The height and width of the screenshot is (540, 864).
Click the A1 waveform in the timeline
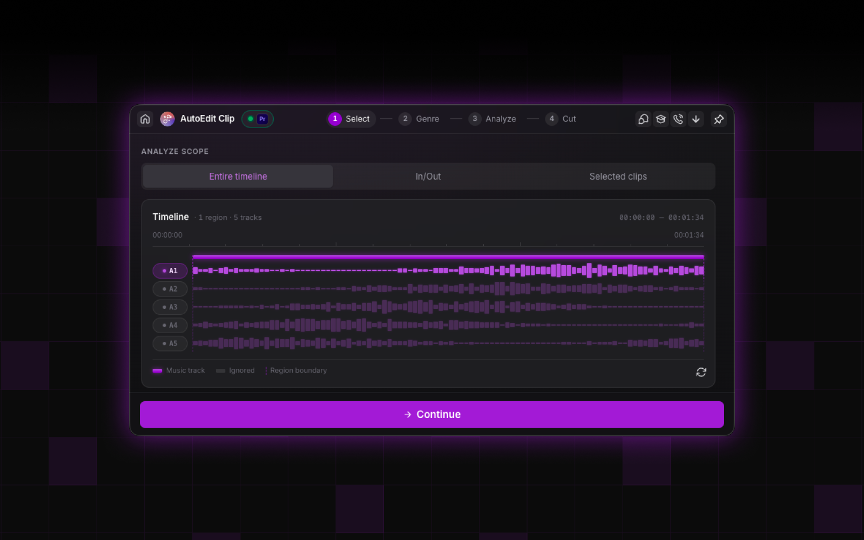pyautogui.click(x=448, y=271)
